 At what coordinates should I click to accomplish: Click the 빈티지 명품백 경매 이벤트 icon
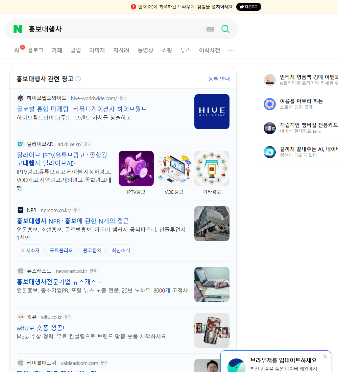point(270,80)
